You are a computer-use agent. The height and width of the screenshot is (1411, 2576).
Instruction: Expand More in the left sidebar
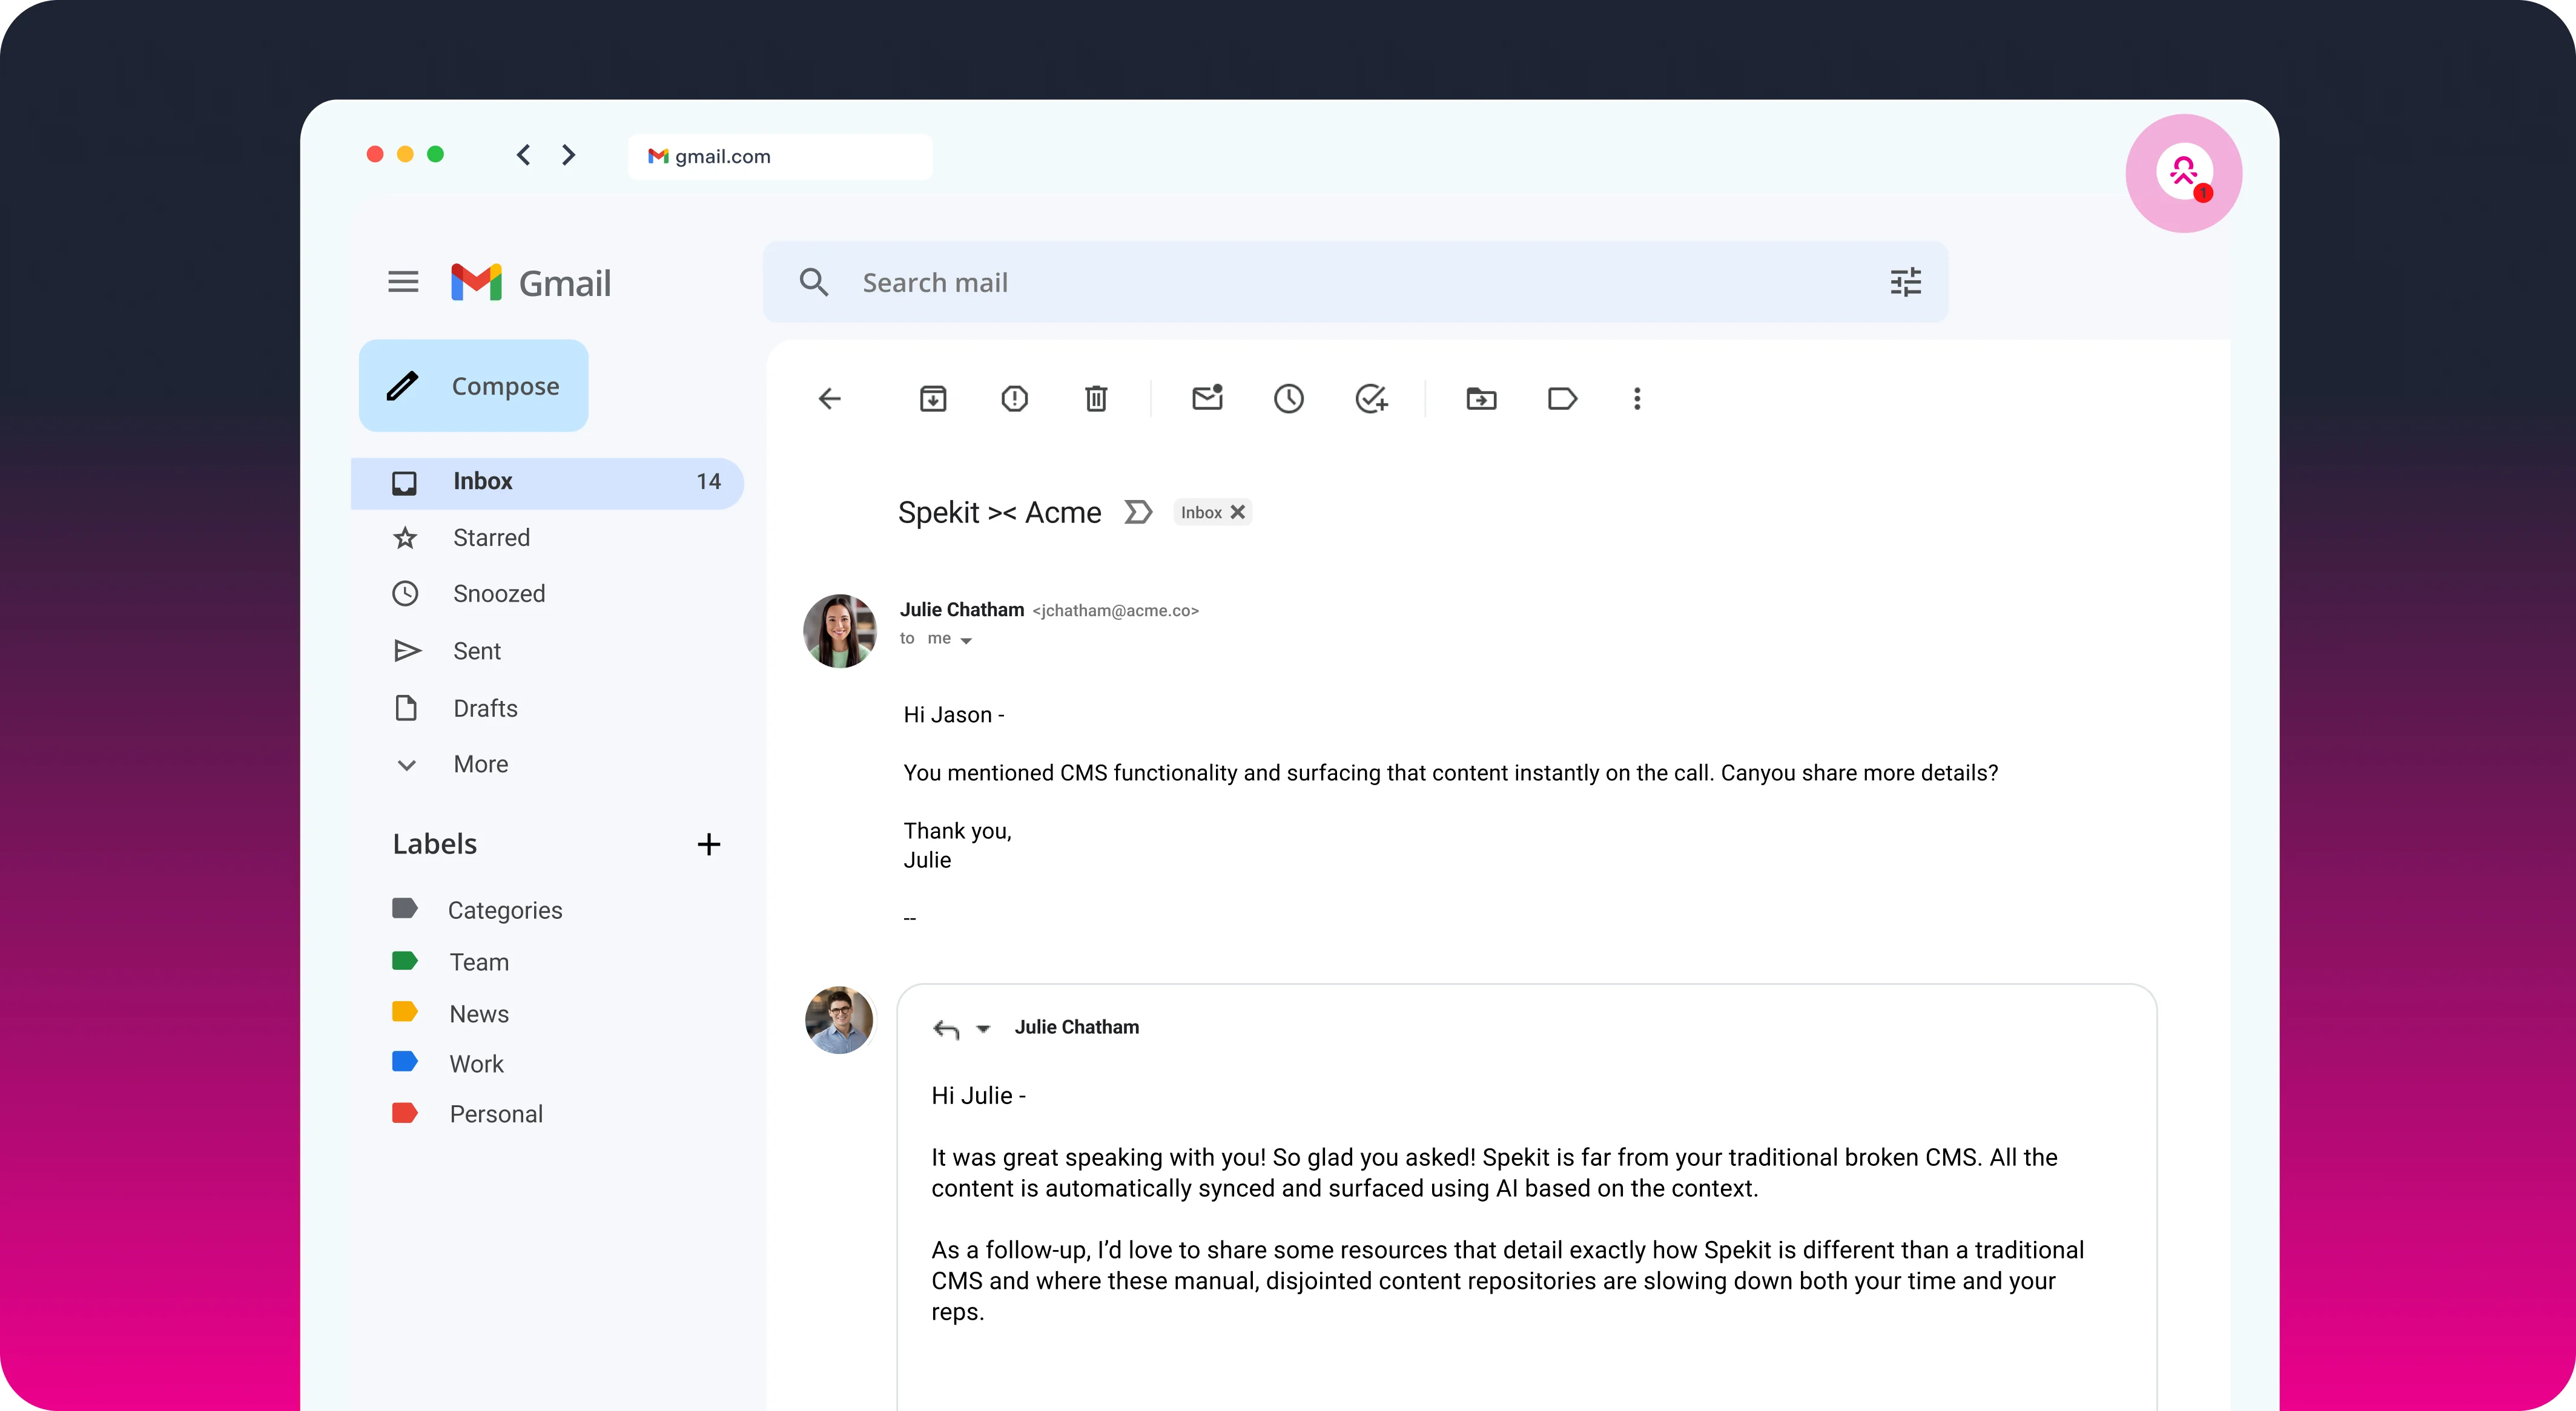pyautogui.click(x=480, y=765)
